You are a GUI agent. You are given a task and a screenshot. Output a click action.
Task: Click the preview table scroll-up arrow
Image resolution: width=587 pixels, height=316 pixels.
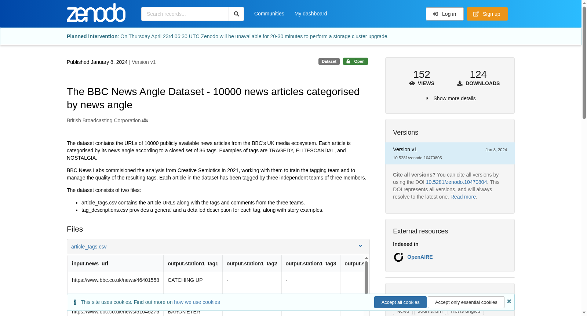point(366,258)
